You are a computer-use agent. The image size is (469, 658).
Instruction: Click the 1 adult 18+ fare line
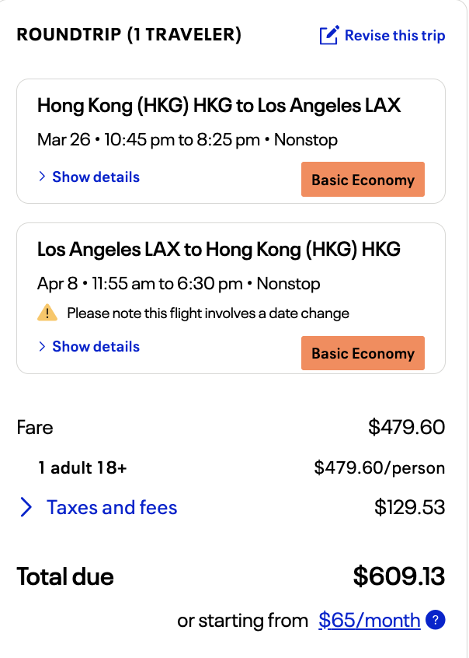[82, 467]
